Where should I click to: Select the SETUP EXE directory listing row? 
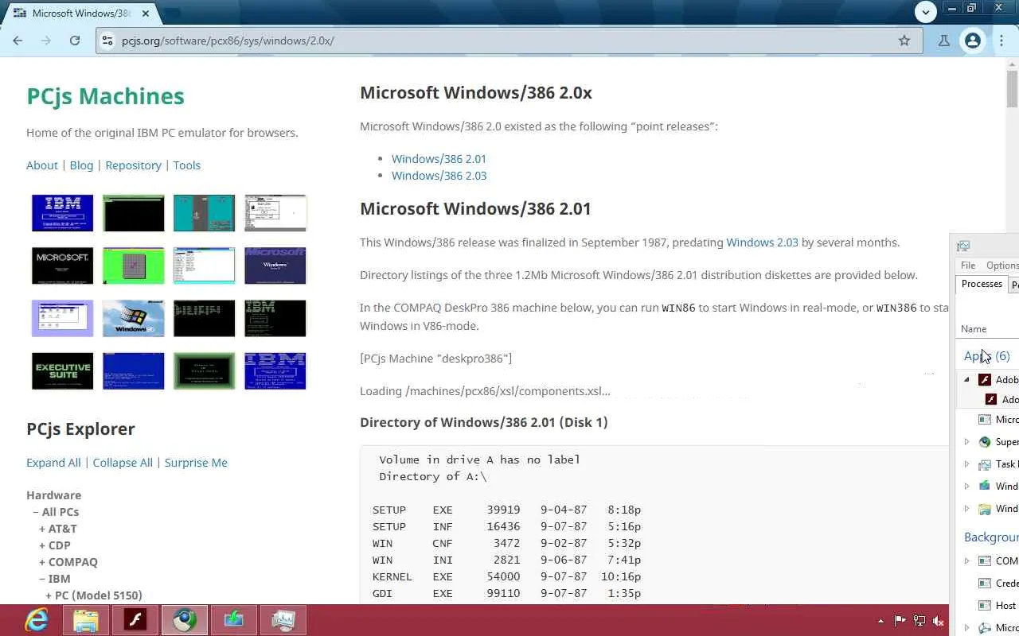point(506,510)
